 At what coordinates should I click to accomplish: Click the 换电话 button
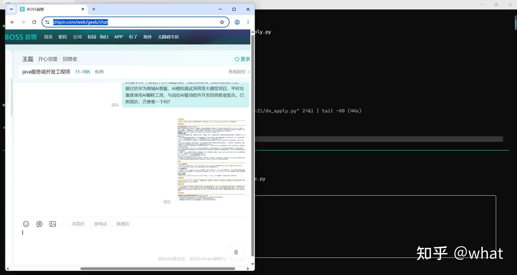pos(101,224)
